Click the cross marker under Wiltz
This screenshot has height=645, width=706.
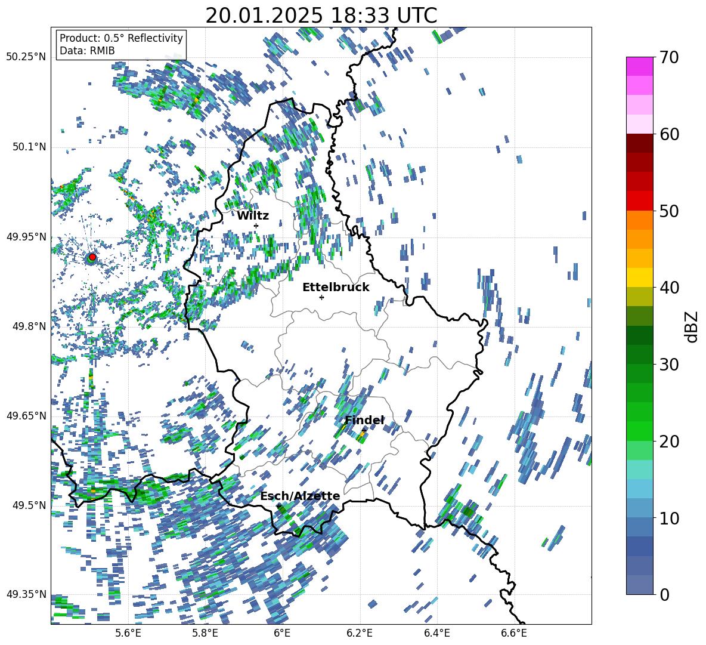[x=256, y=226]
